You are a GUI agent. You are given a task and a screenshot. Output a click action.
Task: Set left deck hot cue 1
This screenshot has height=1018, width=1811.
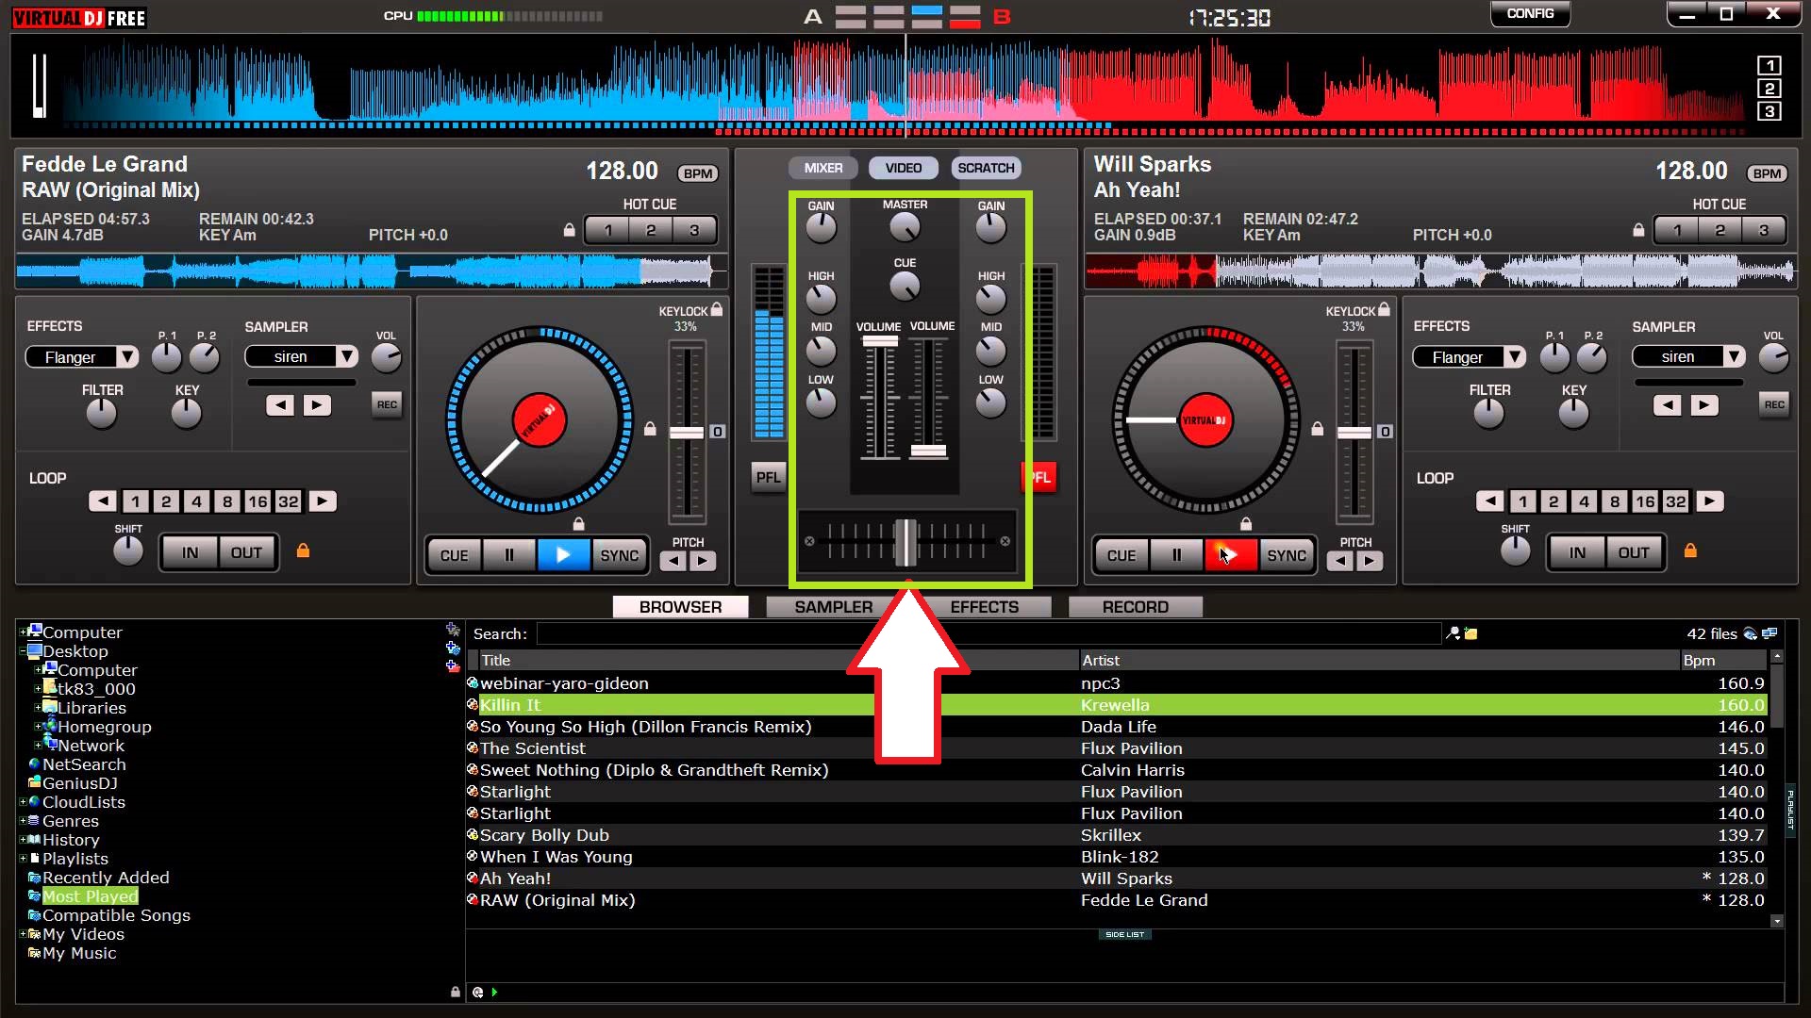[x=608, y=230]
